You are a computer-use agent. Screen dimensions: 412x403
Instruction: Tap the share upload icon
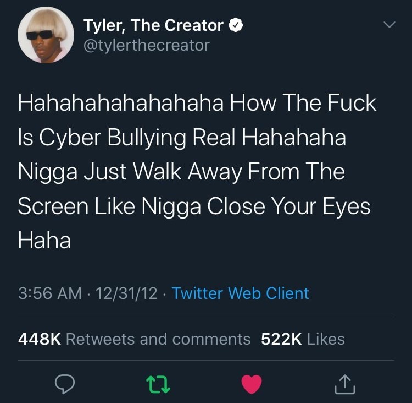click(345, 384)
